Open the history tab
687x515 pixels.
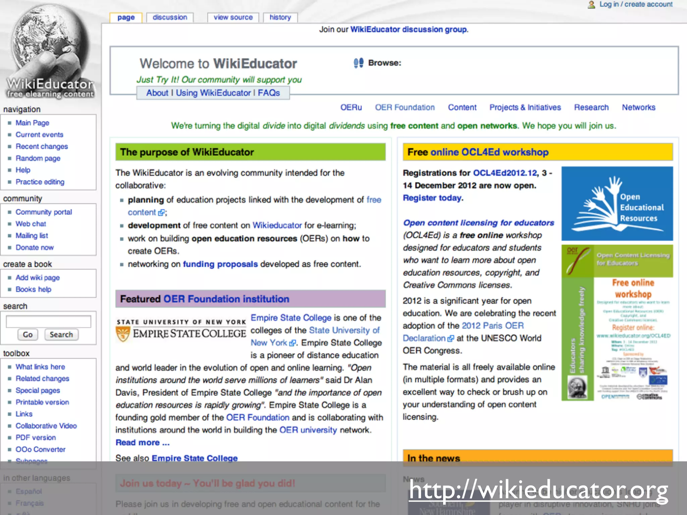tap(280, 17)
